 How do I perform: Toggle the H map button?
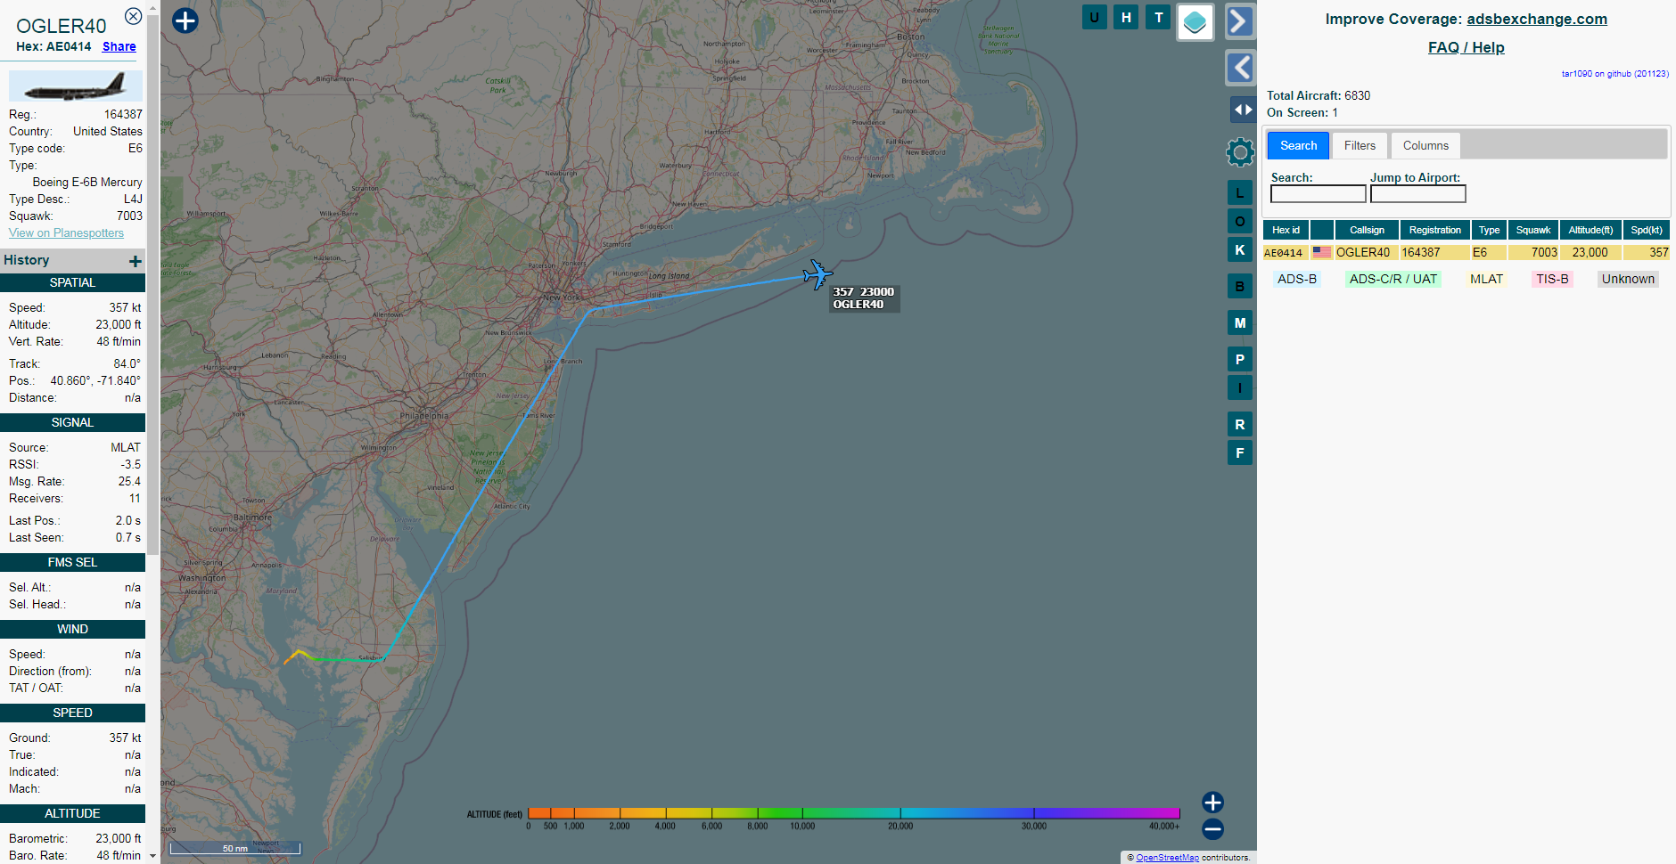(x=1126, y=17)
